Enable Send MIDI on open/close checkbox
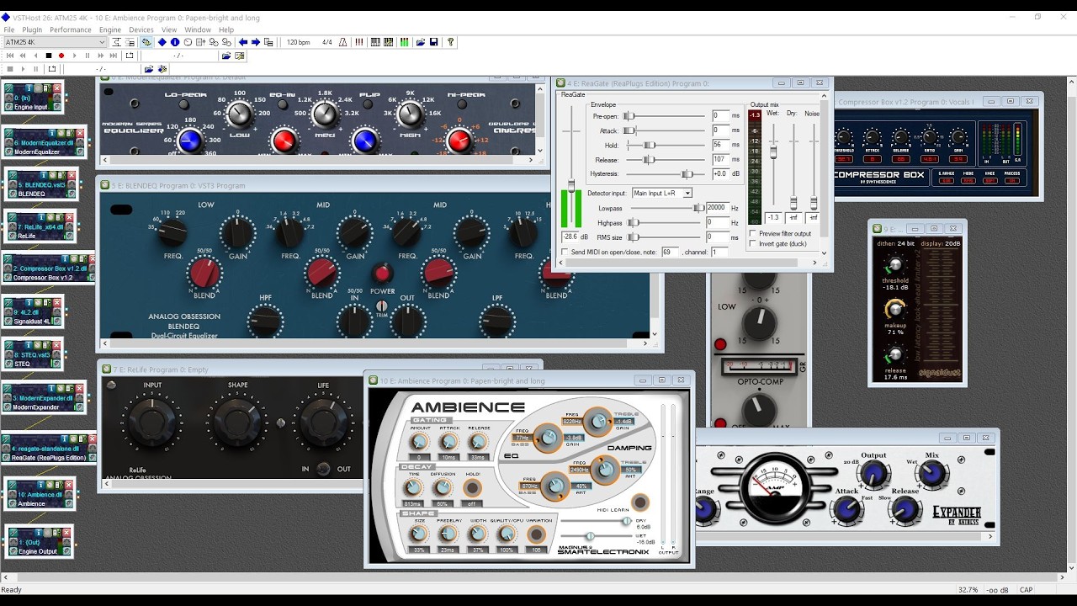This screenshot has height=606, width=1077. [x=565, y=252]
